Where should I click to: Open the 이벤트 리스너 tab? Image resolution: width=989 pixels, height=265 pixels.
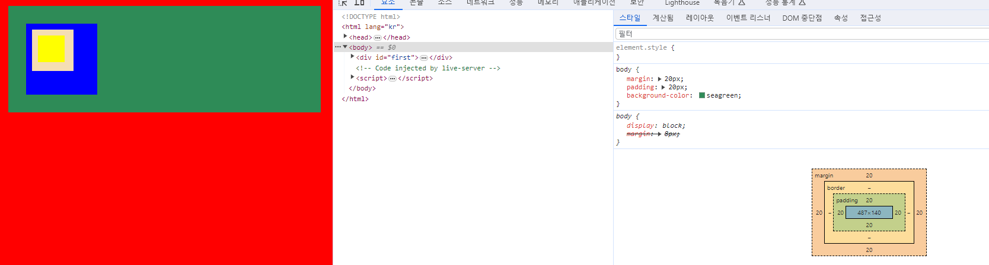coord(748,18)
